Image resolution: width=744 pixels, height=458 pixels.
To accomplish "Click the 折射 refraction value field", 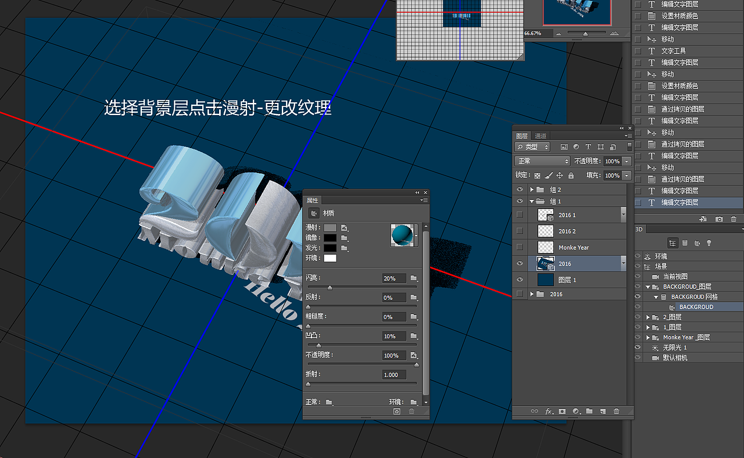I will point(395,374).
